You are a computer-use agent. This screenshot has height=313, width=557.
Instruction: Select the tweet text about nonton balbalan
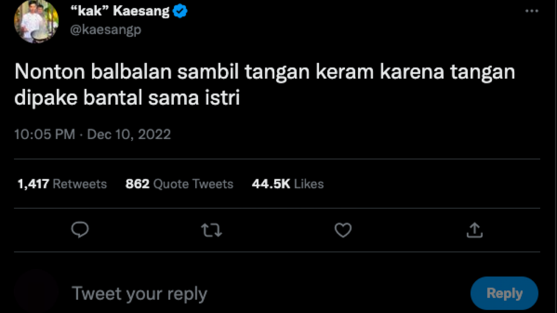click(265, 83)
